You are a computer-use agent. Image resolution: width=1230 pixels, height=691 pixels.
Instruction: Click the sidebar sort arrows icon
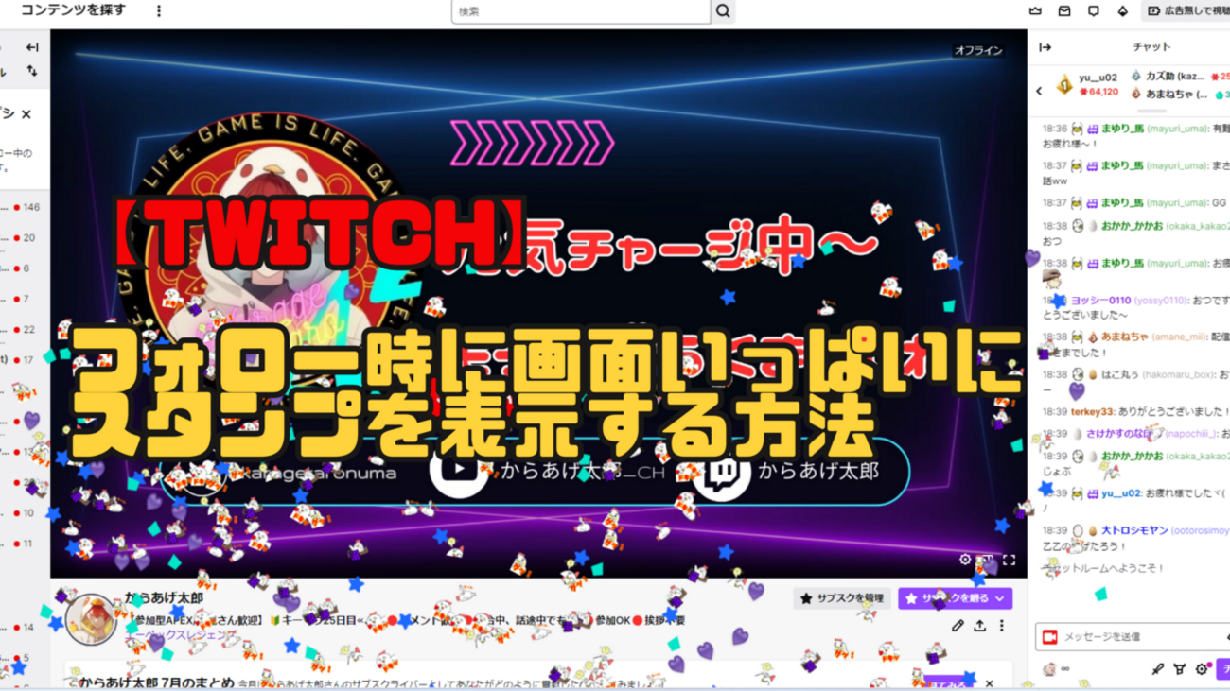coord(32,71)
